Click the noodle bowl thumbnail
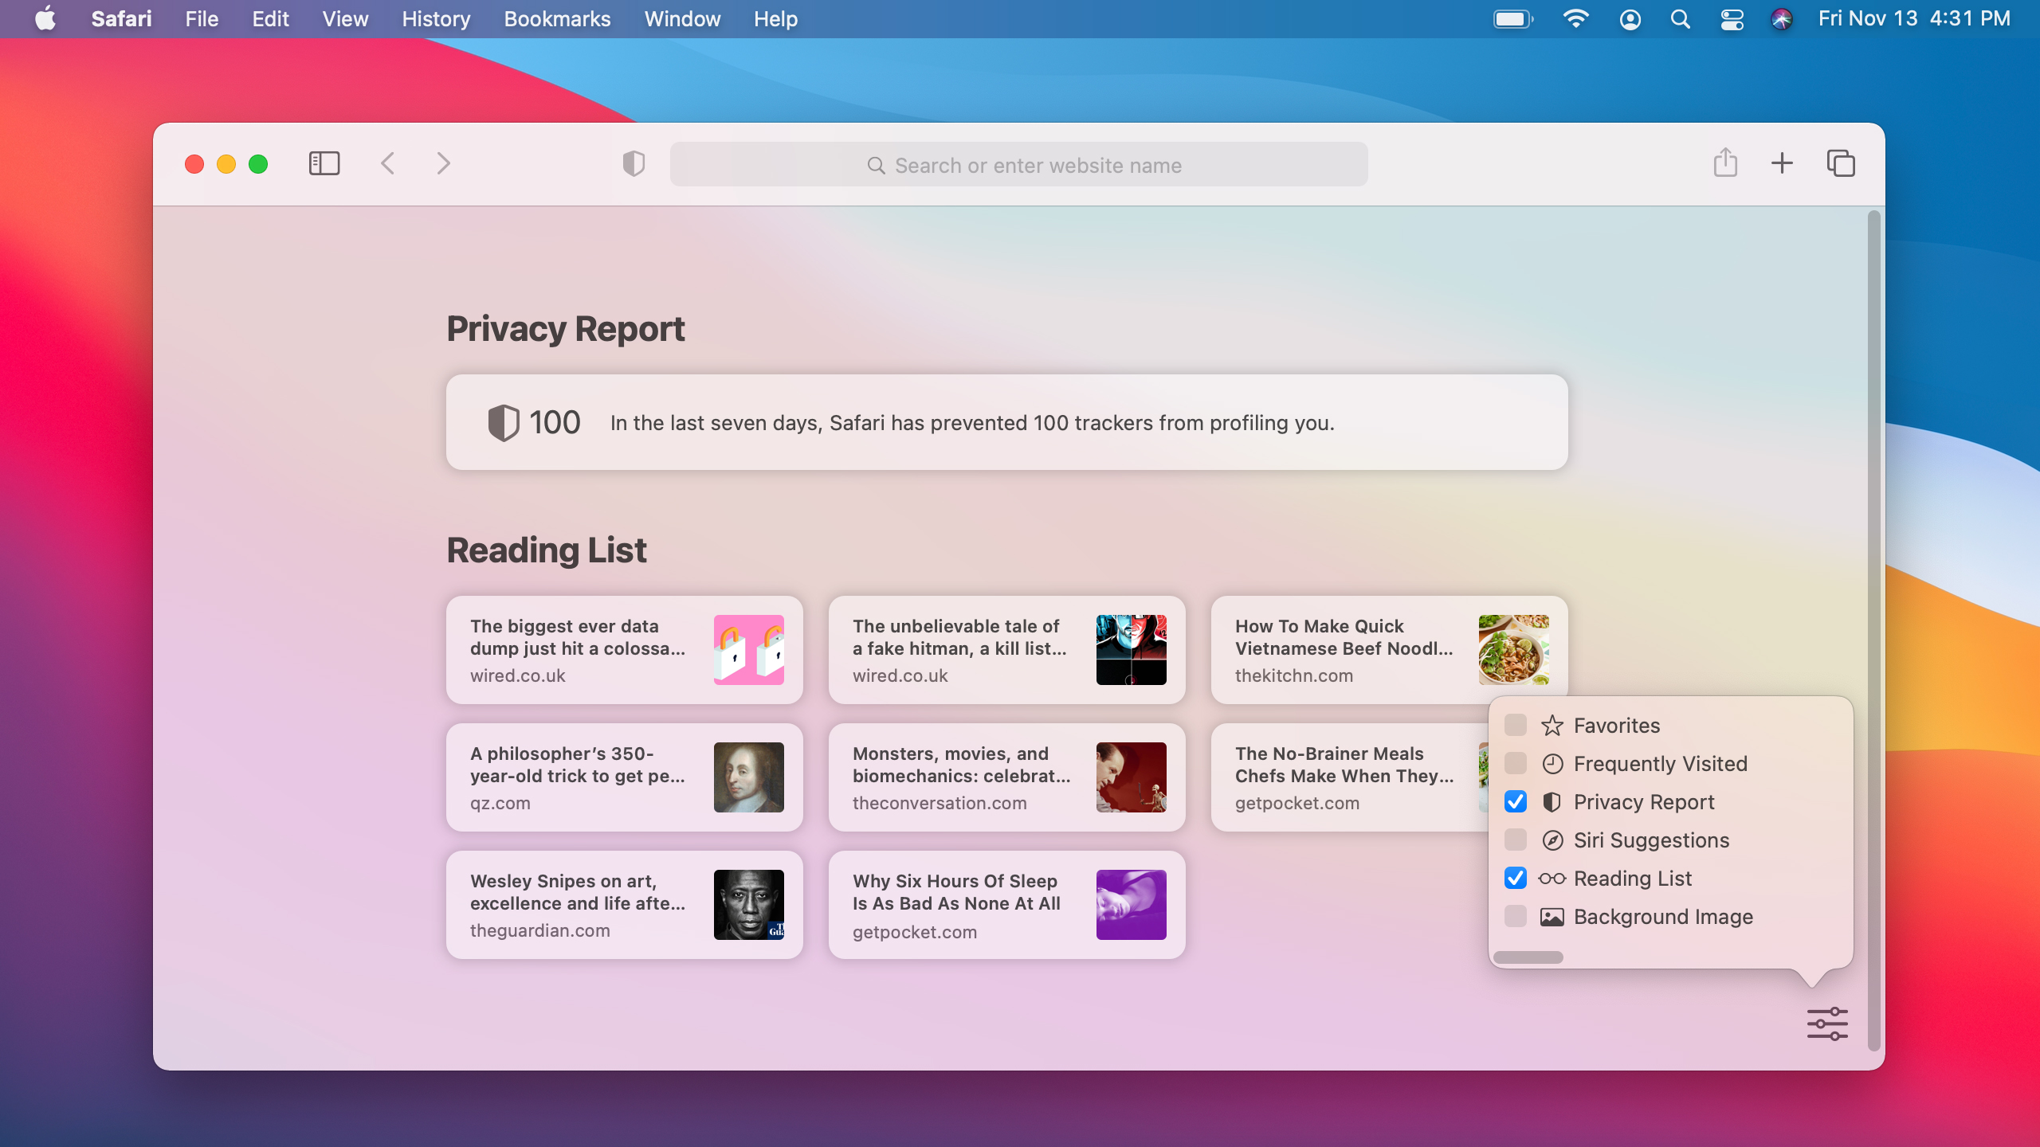Screen dimensions: 2040x1147 [x=1513, y=650]
